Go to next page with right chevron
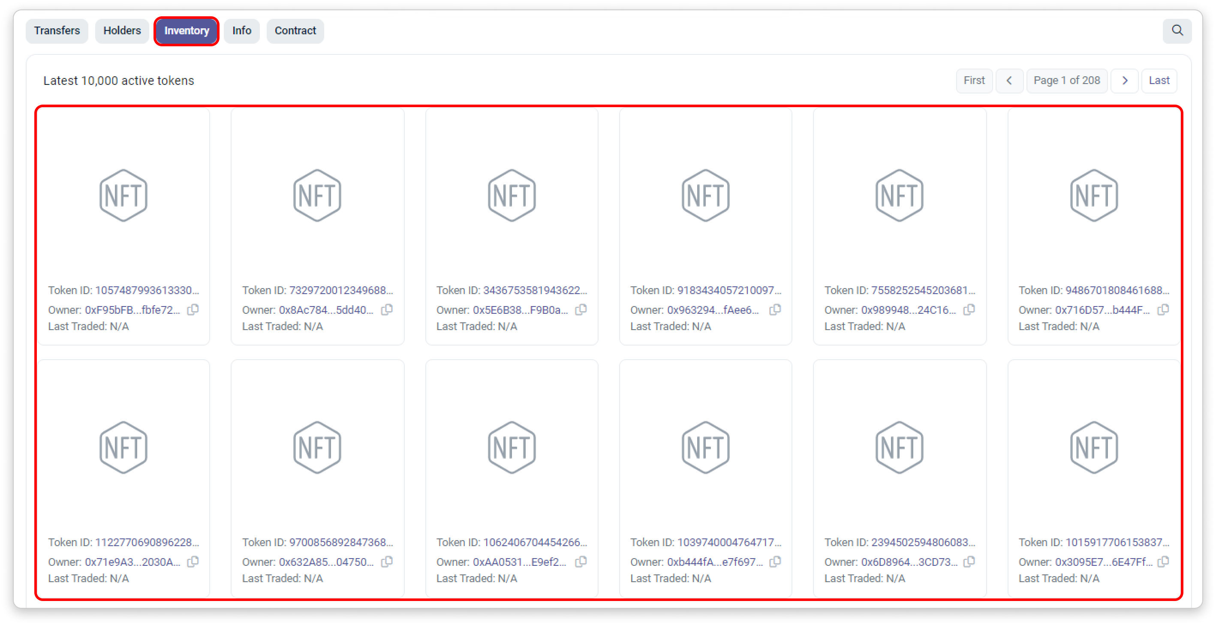This screenshot has height=625, width=1216. point(1124,81)
